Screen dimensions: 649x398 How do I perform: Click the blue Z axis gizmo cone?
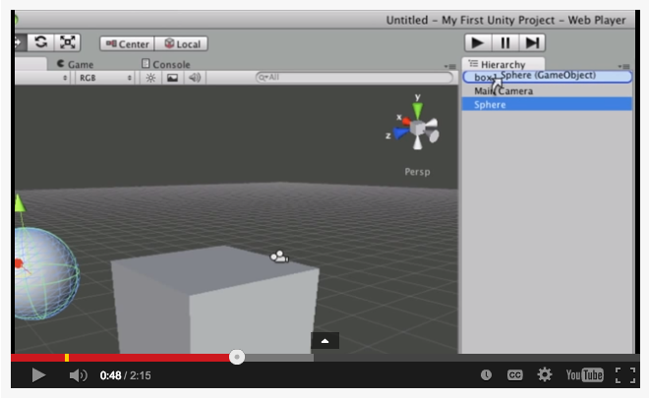tap(400, 133)
